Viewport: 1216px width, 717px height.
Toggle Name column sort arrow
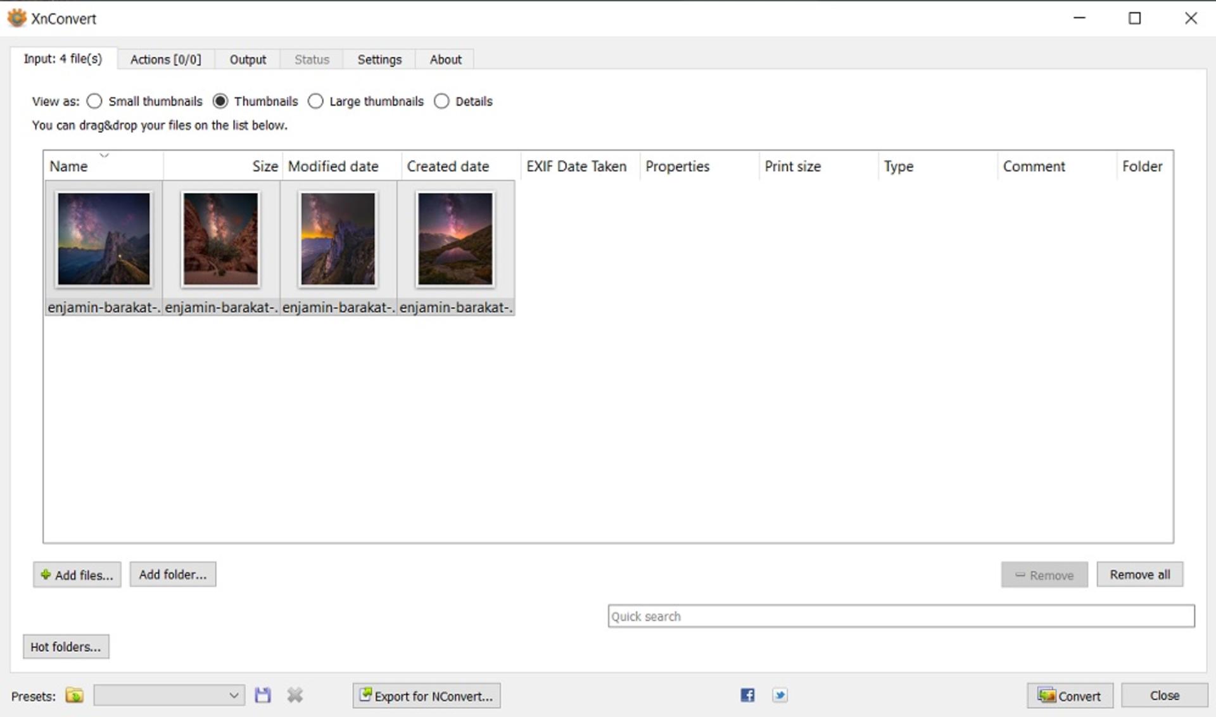point(104,155)
